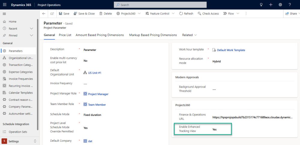Screen dimensions: 300x145
Task: Expand the Recent navigation section
Action: click(x=31, y=29)
